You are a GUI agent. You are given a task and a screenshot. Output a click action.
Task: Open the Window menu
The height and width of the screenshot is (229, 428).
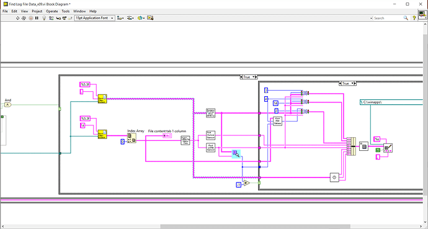pyautogui.click(x=79, y=11)
